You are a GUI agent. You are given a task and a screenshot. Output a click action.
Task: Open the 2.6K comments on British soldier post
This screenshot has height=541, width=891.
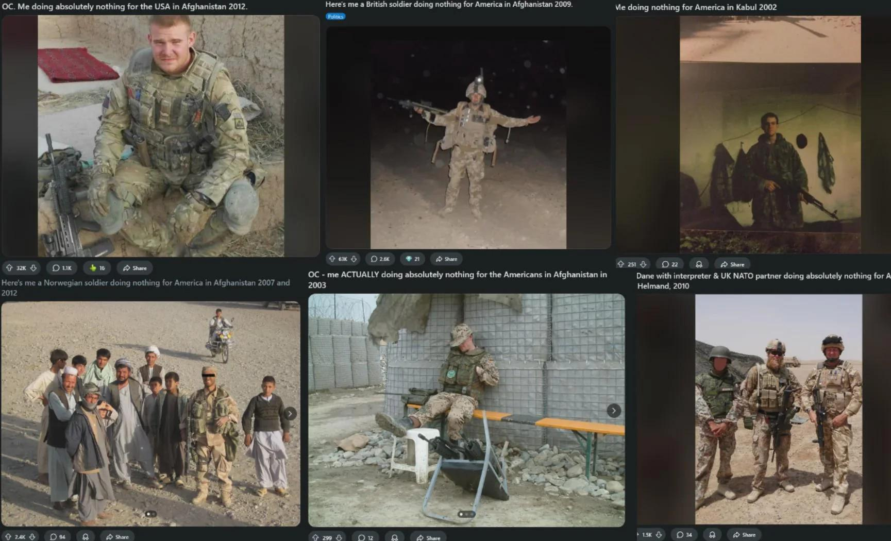(380, 259)
